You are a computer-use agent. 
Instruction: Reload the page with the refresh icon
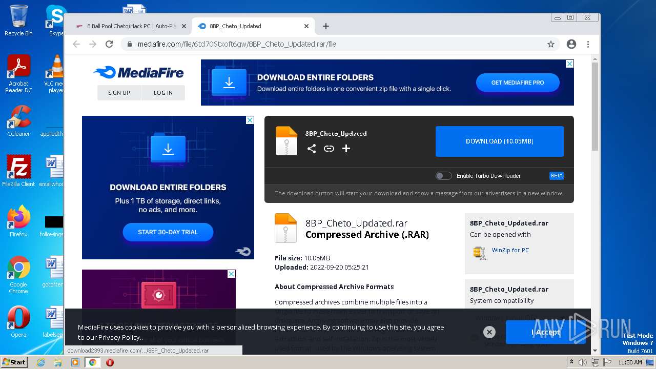tap(109, 44)
